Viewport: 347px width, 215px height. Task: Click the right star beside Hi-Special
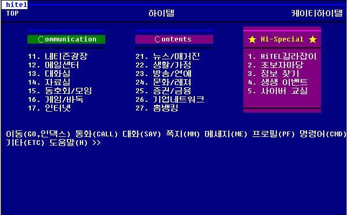tap(312, 39)
